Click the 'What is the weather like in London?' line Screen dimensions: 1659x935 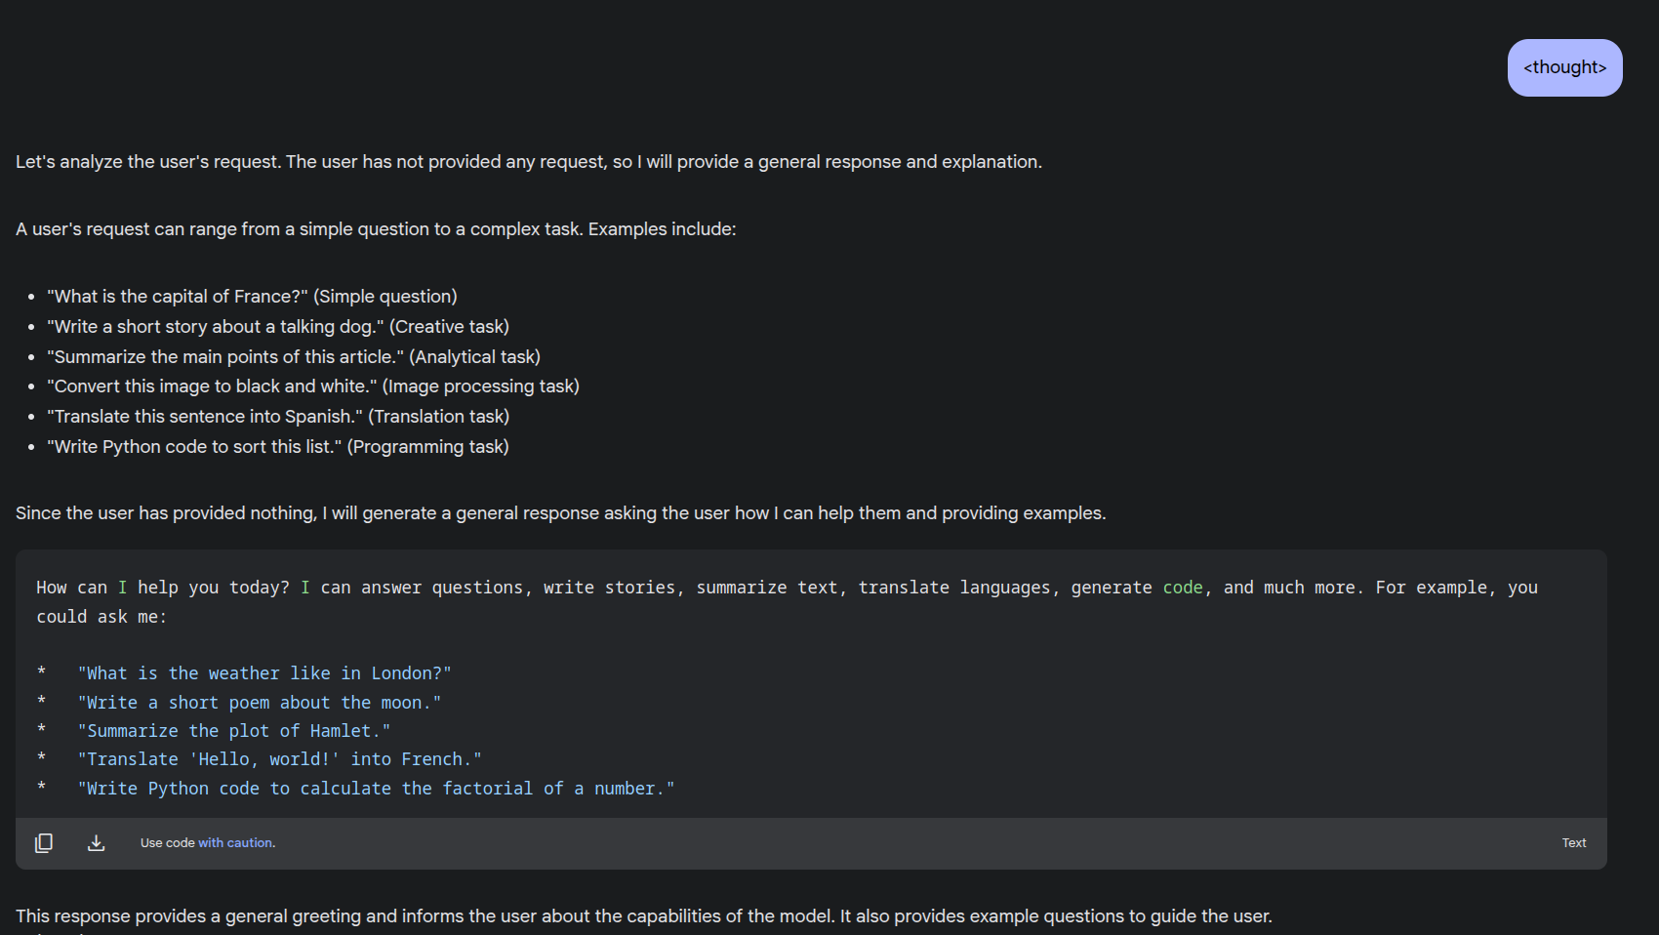[x=264, y=673]
